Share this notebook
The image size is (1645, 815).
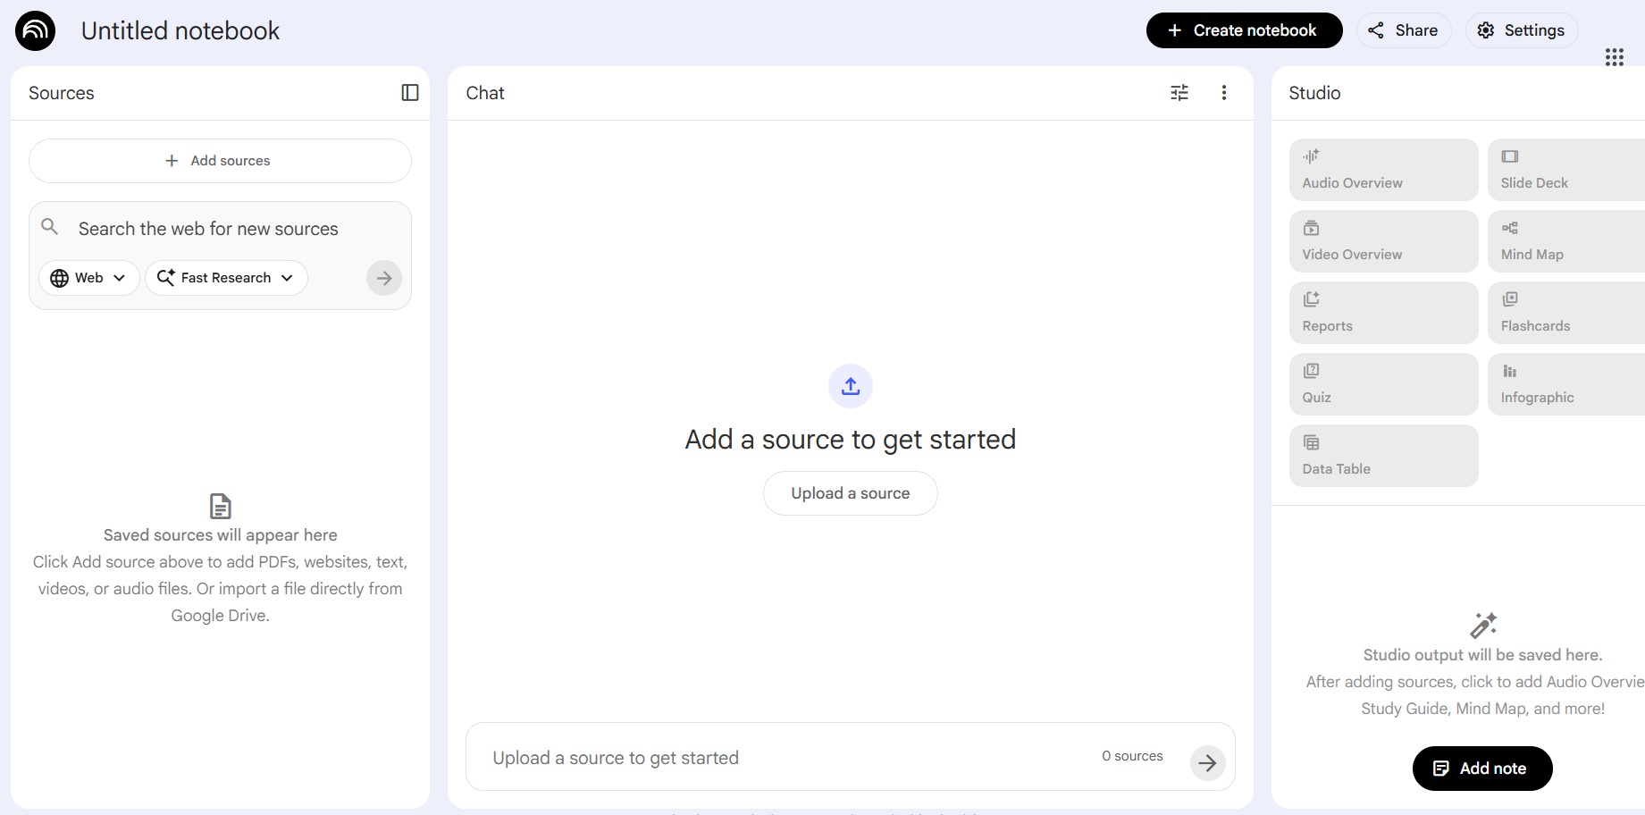click(x=1404, y=30)
